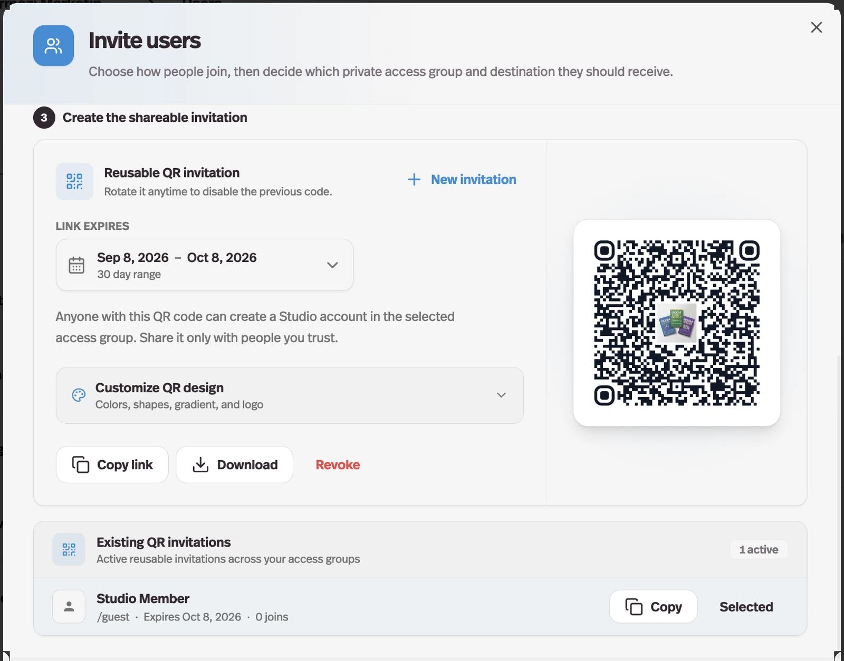The image size is (844, 661).
Task: Expand the Customize QR design section
Action: (290, 395)
